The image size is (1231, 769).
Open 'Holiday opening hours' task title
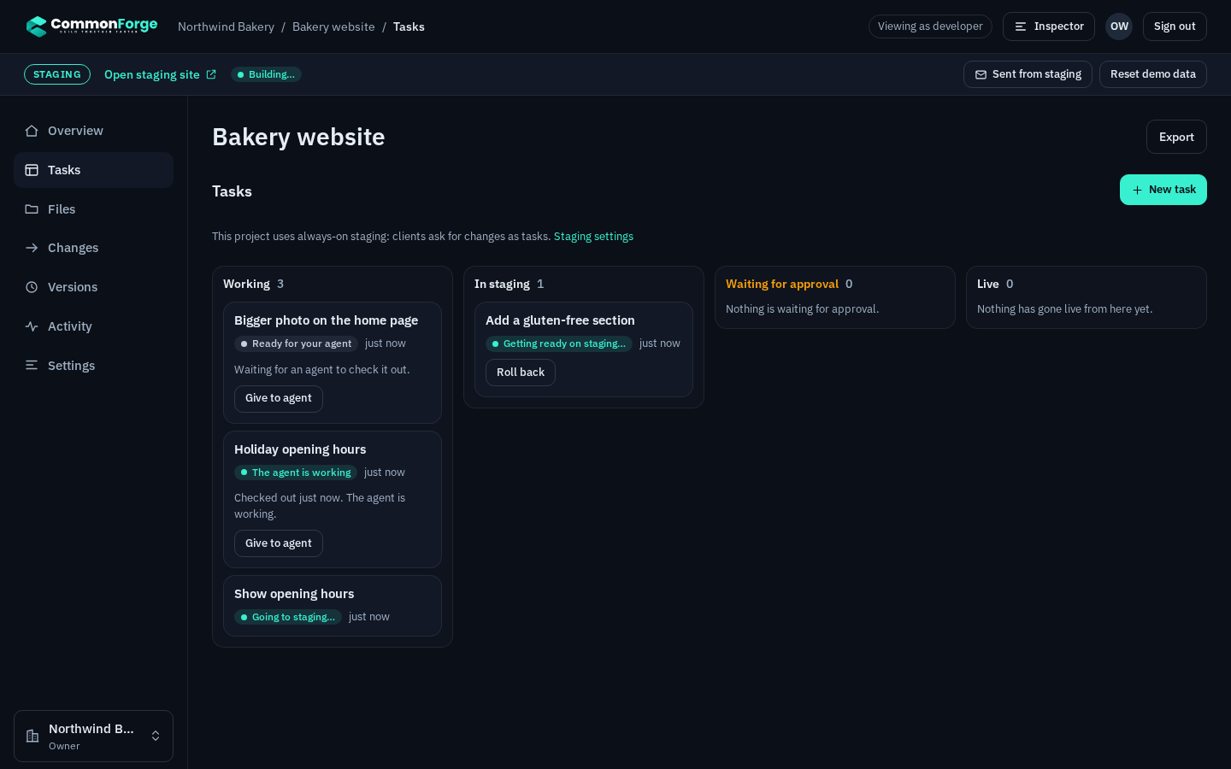coord(300,449)
